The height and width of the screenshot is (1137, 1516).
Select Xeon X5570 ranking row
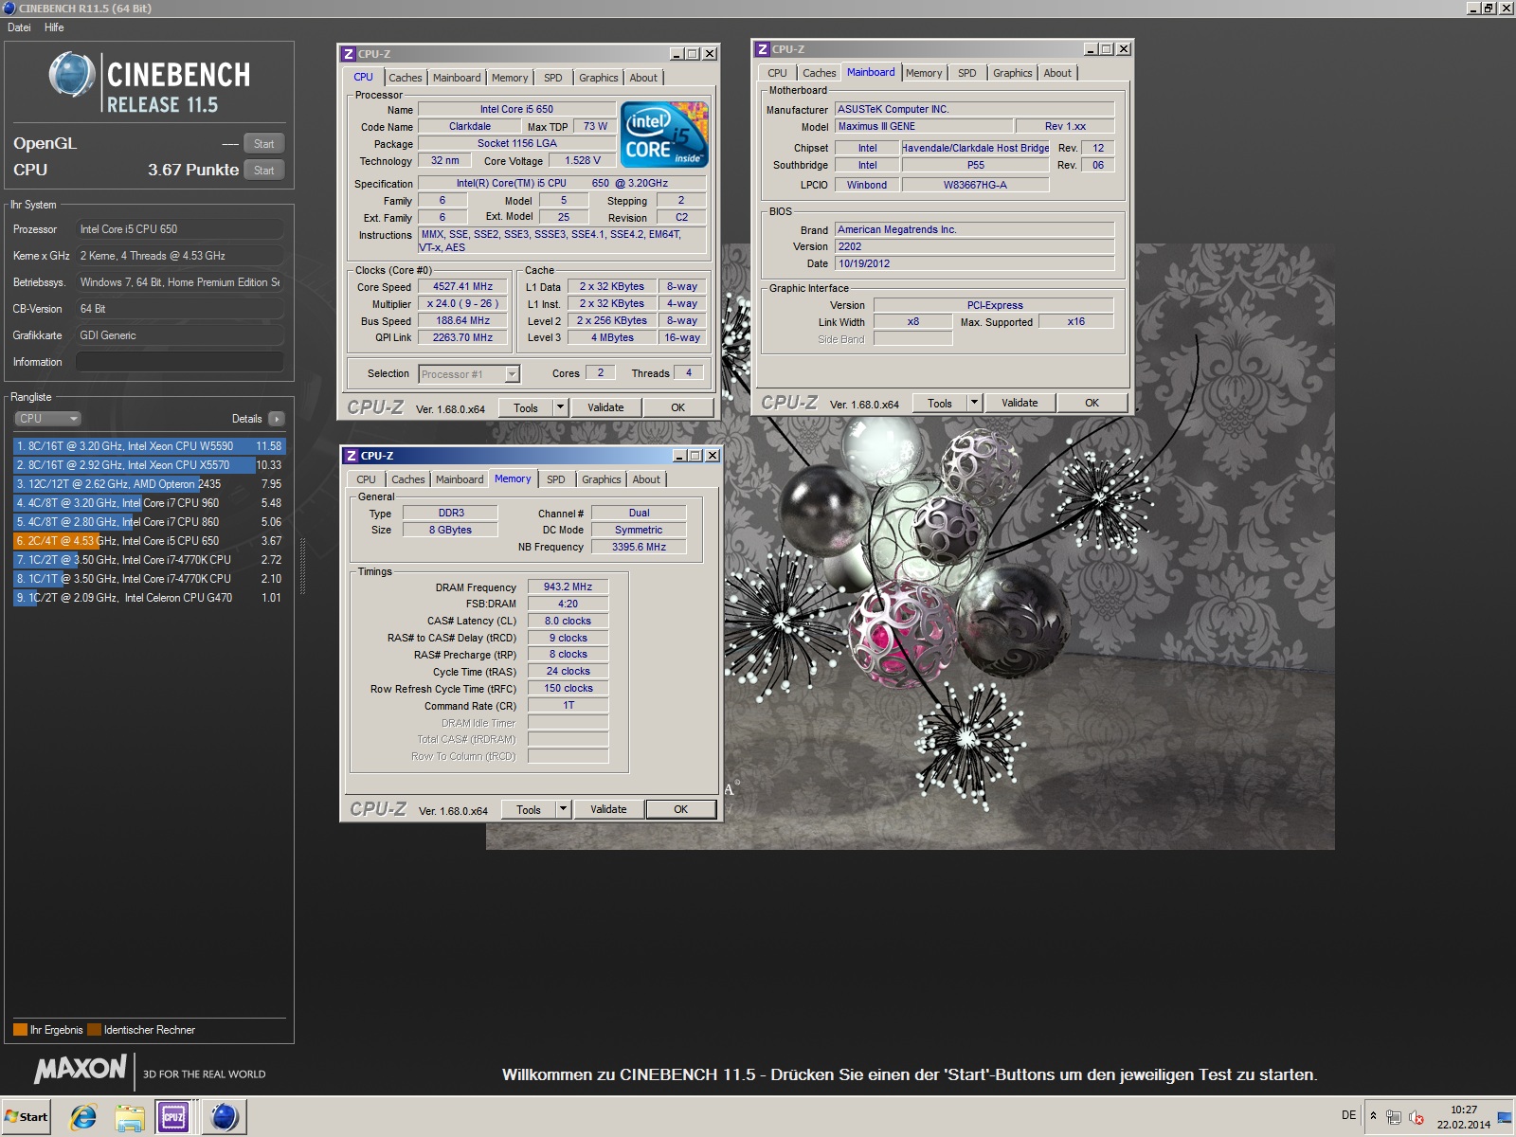(x=149, y=465)
